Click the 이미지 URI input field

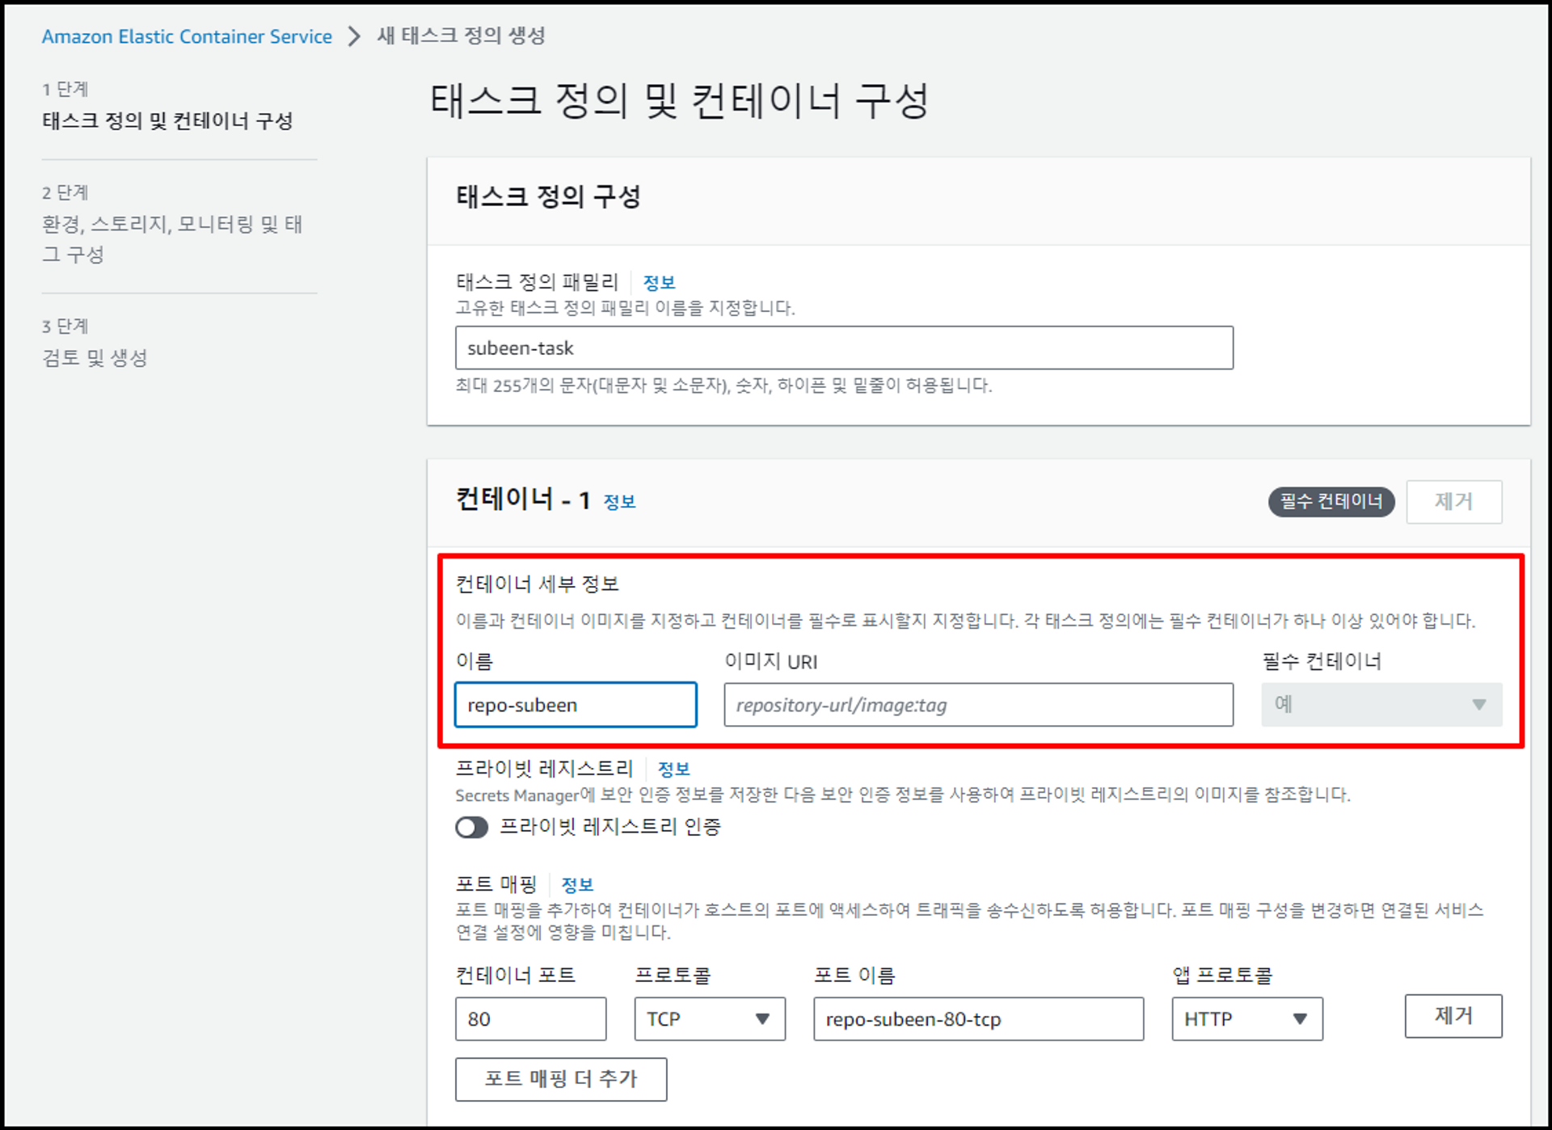pyautogui.click(x=977, y=704)
